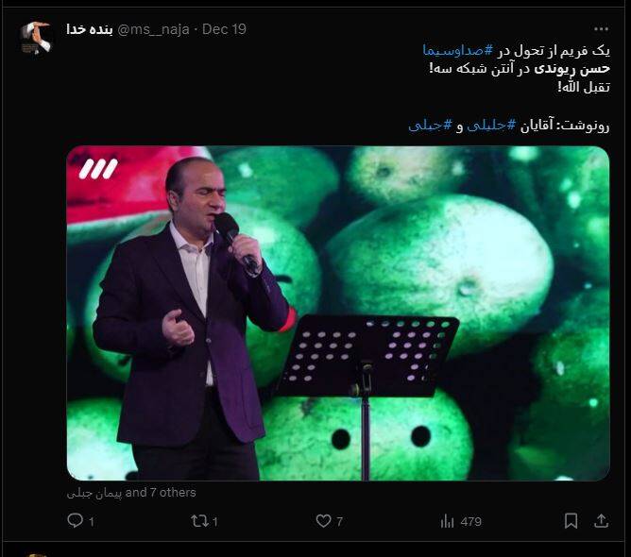Screen dimensions: 631x557
Task: Click the reply count number 1
Action: pos(92,522)
